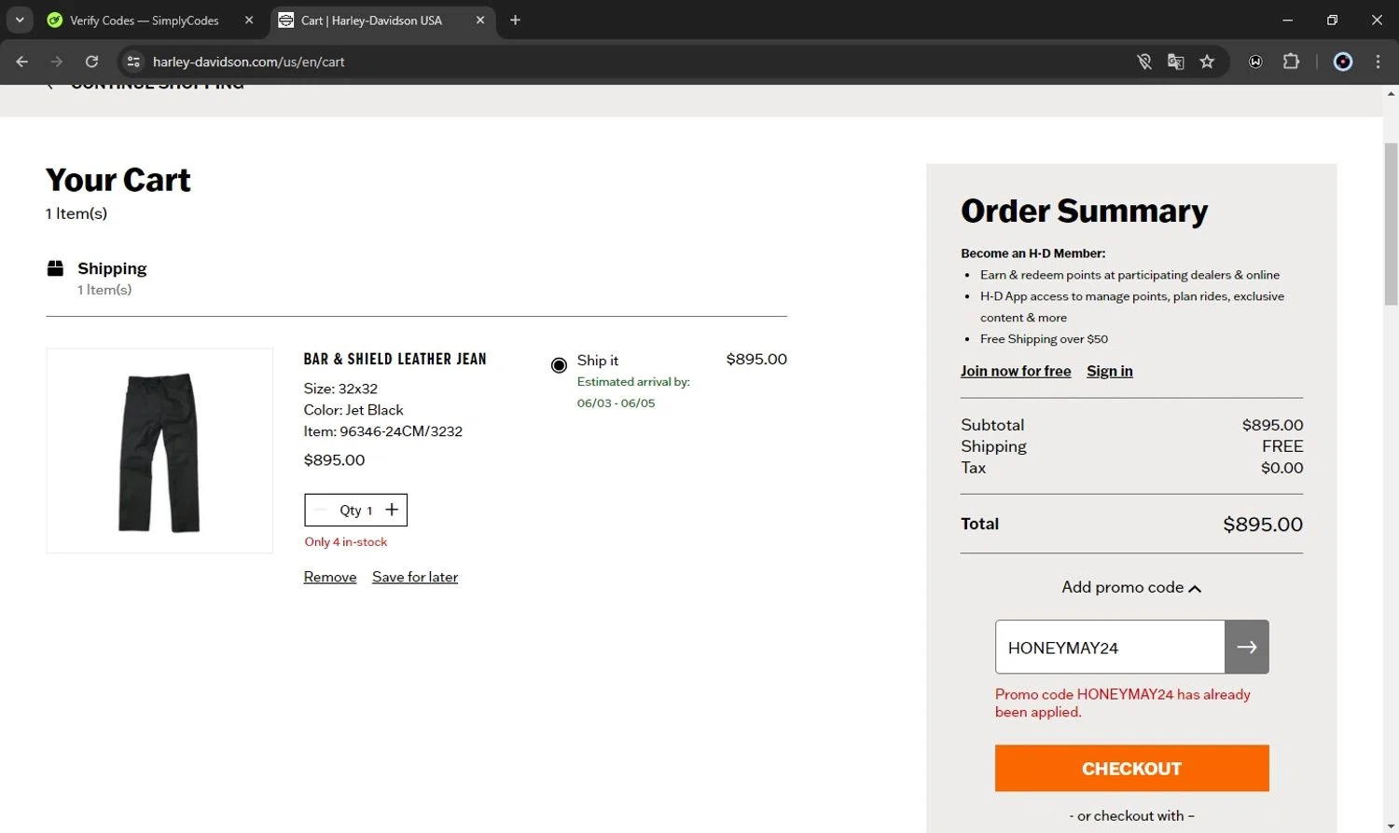Image resolution: width=1399 pixels, height=833 pixels.
Task: Minimize the browser window
Action: click(x=1287, y=20)
